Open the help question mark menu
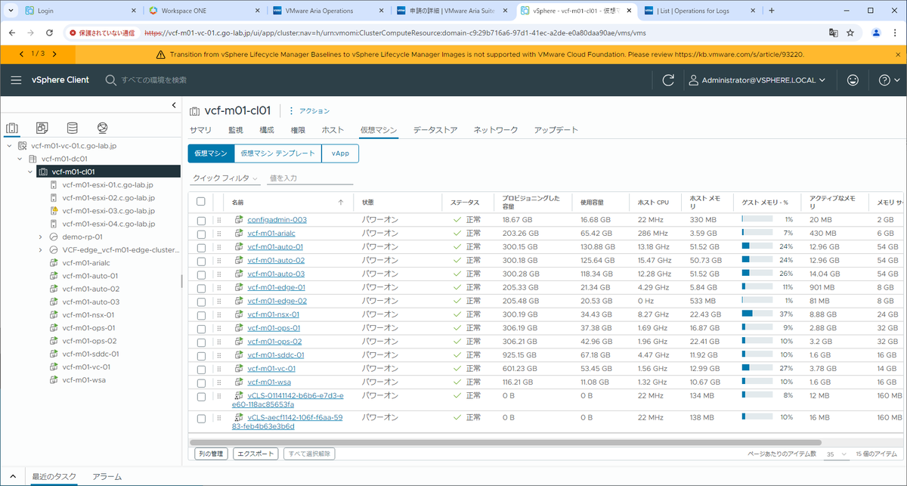Viewport: 907px width, 486px height. tap(889, 80)
